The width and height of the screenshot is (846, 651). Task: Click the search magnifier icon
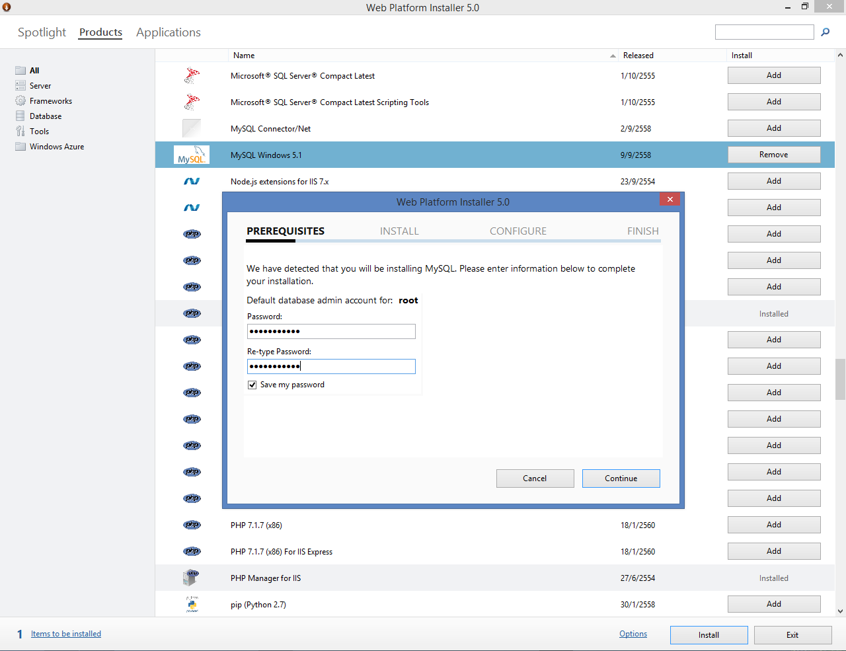point(825,32)
